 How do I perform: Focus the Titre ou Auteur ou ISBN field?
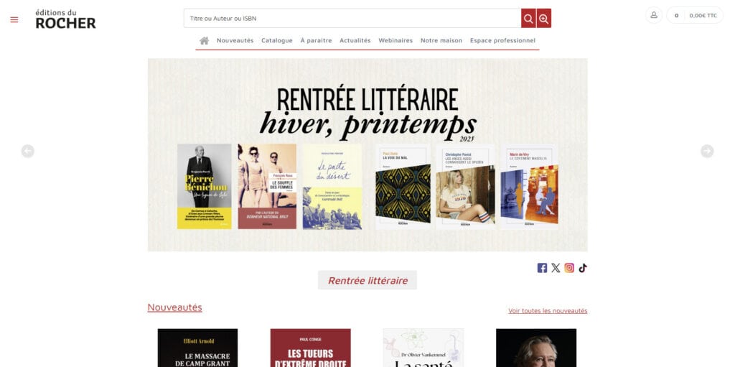pos(352,18)
